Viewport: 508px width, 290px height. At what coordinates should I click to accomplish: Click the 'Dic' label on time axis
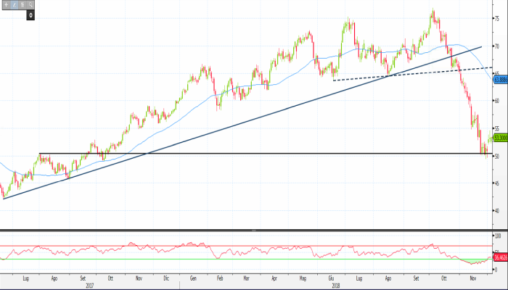coord(166,278)
